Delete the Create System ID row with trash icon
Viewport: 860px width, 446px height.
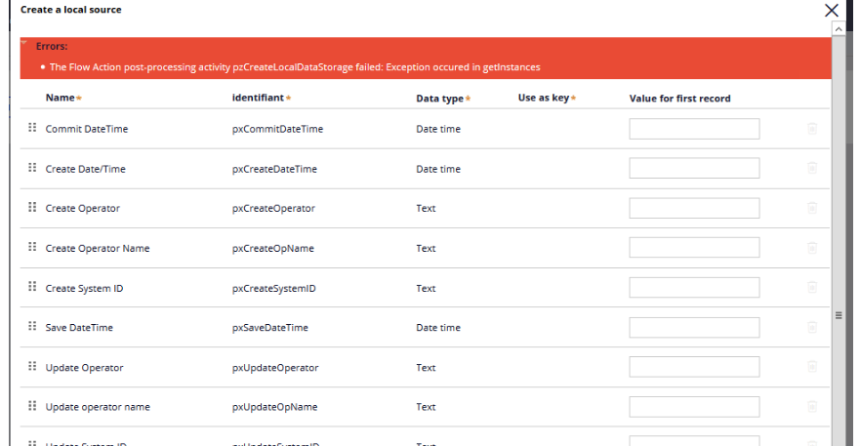click(x=812, y=288)
